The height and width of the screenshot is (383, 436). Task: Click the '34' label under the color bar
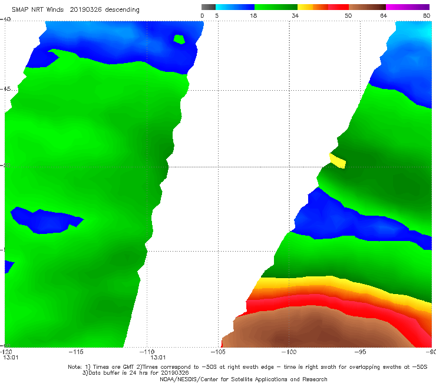[x=295, y=15]
